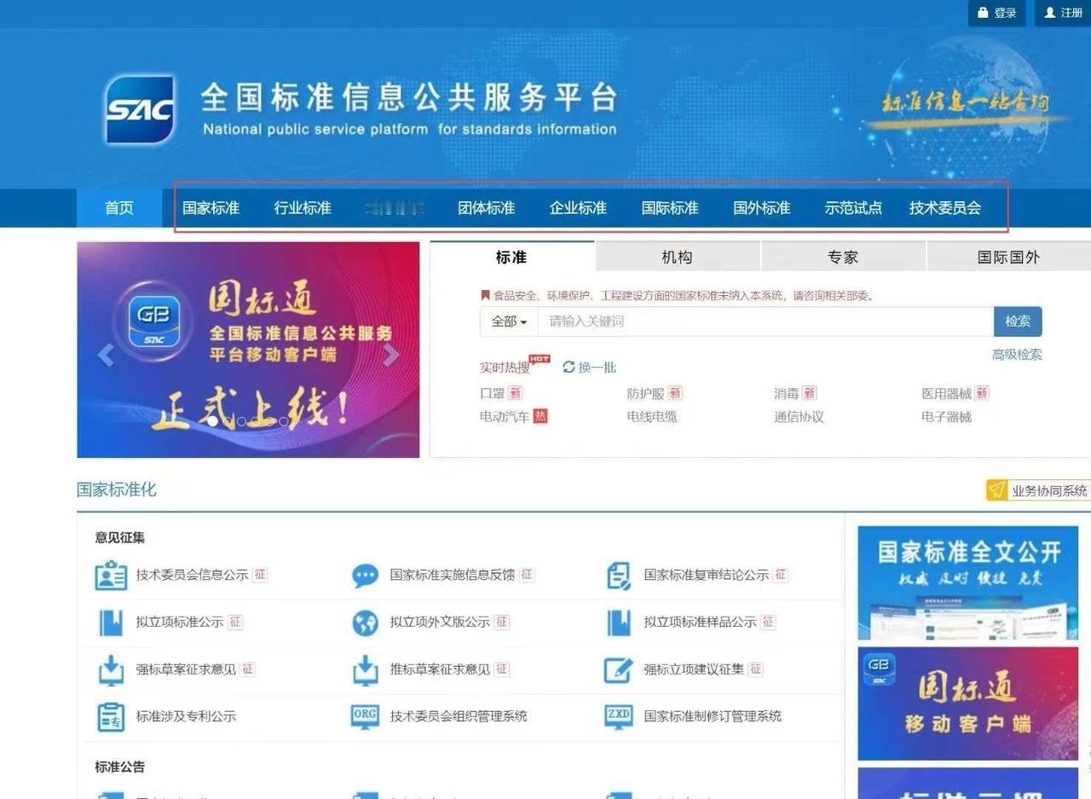Click the keyword search input field
This screenshot has width=1091, height=799.
759,321
